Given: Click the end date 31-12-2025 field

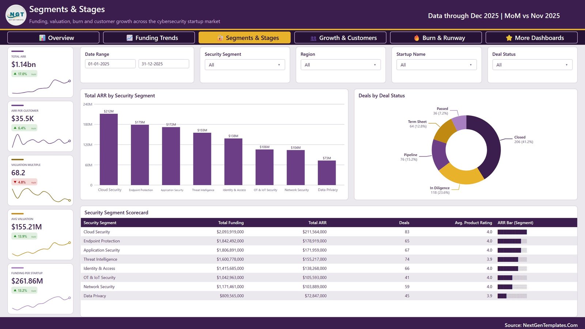Looking at the screenshot, I should (x=164, y=64).
